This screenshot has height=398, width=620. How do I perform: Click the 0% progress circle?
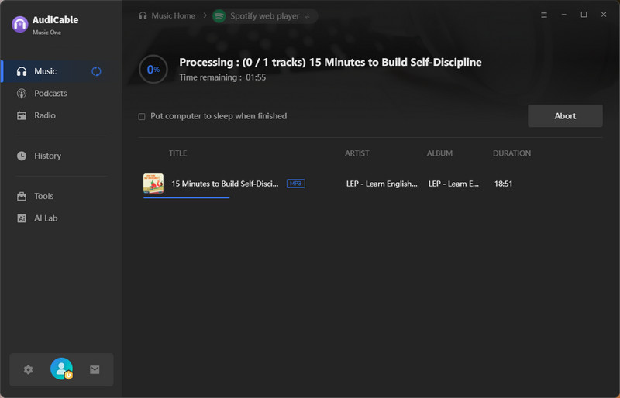153,69
